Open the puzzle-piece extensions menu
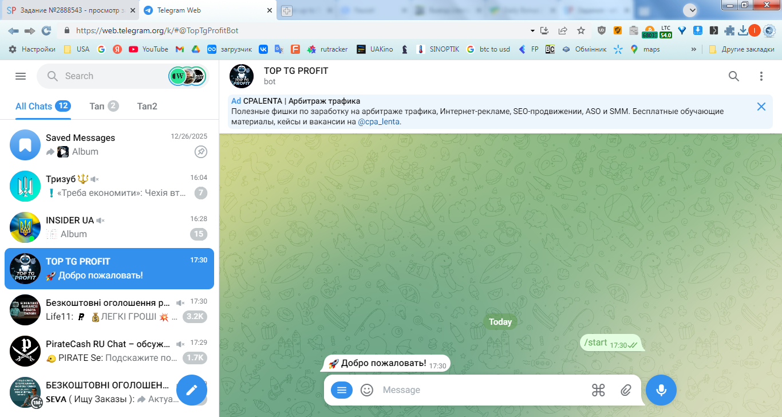The height and width of the screenshot is (417, 782). 729,30
